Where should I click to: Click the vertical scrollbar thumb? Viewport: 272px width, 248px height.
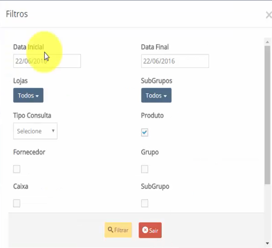(267, 115)
